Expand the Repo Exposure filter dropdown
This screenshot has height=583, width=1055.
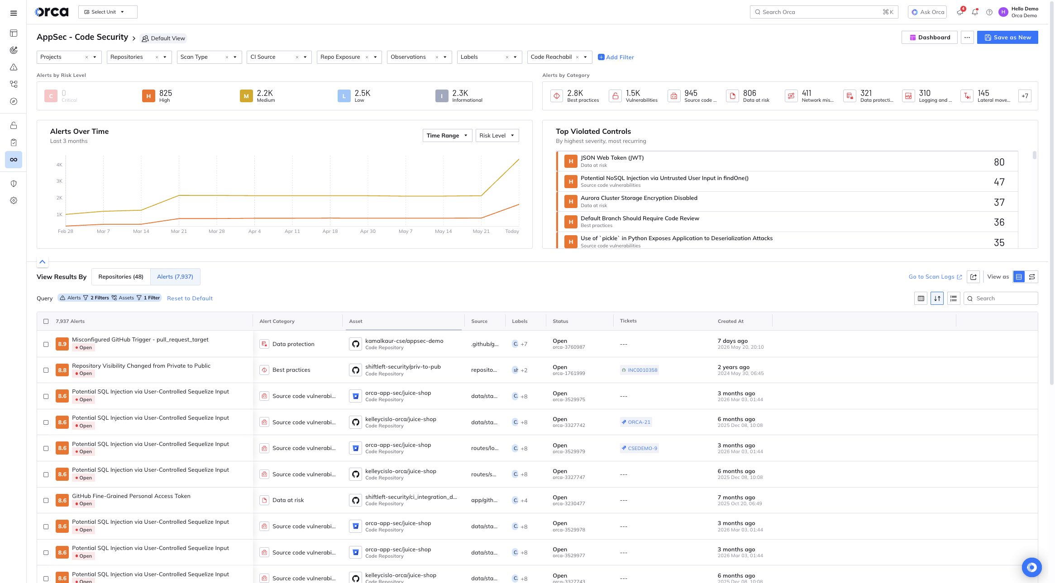[x=375, y=57]
